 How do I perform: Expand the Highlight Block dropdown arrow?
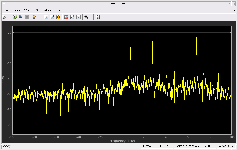pos(39,17)
